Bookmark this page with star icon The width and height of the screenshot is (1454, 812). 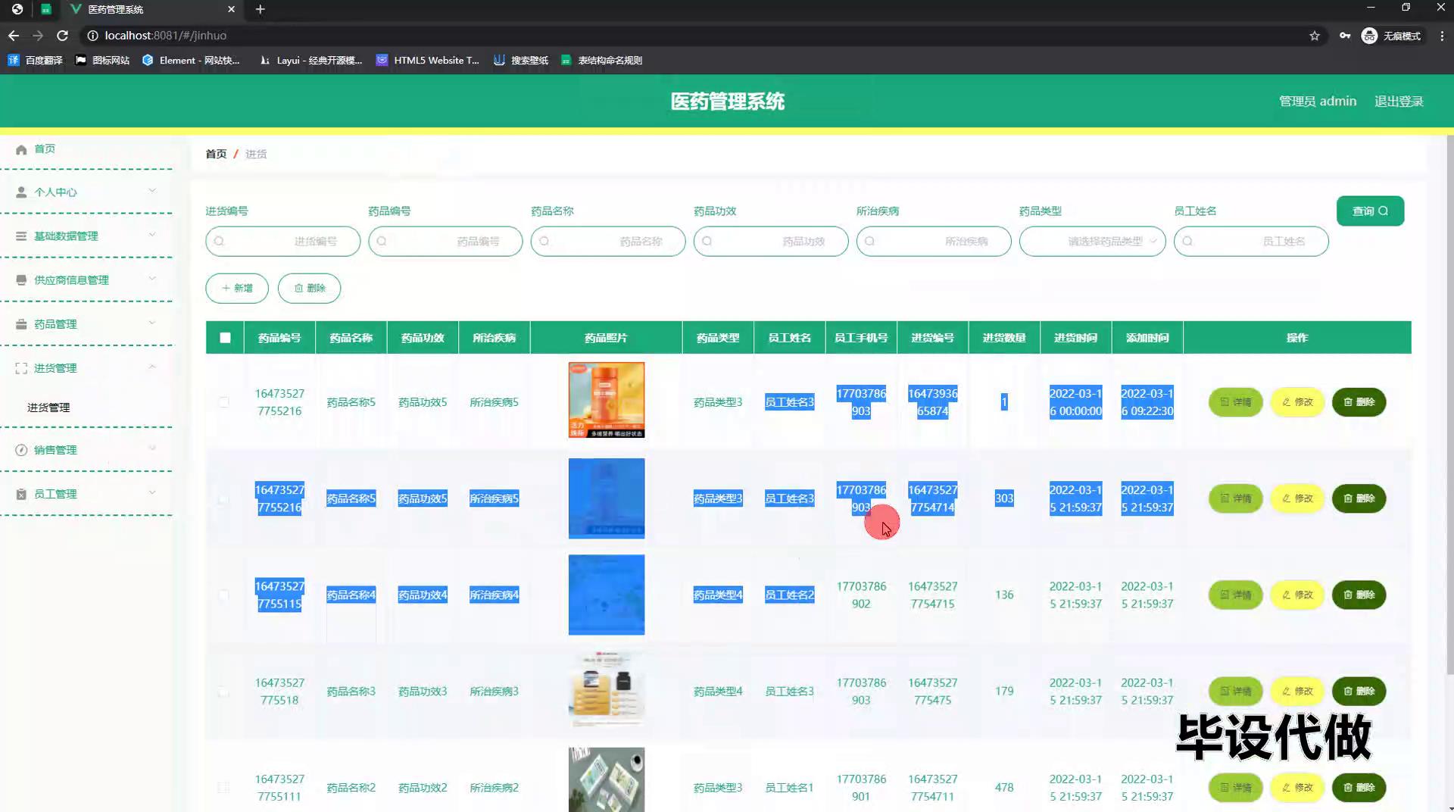coord(1315,36)
